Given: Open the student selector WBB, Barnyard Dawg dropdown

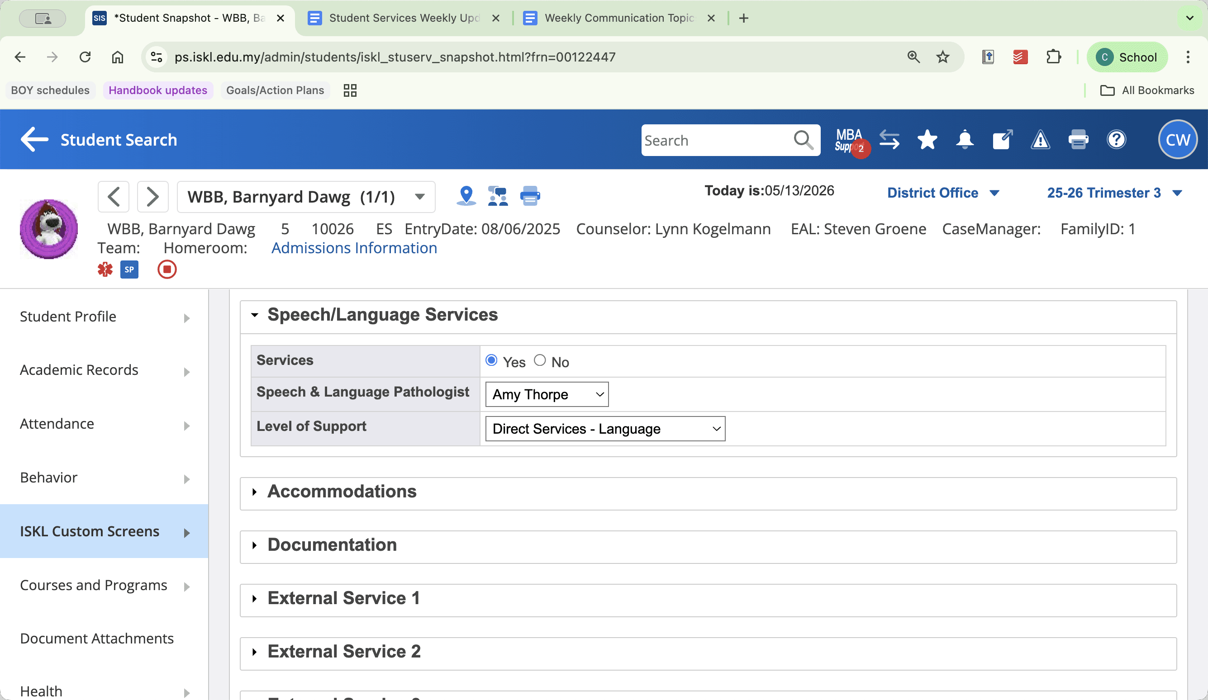Looking at the screenshot, I should [306, 197].
